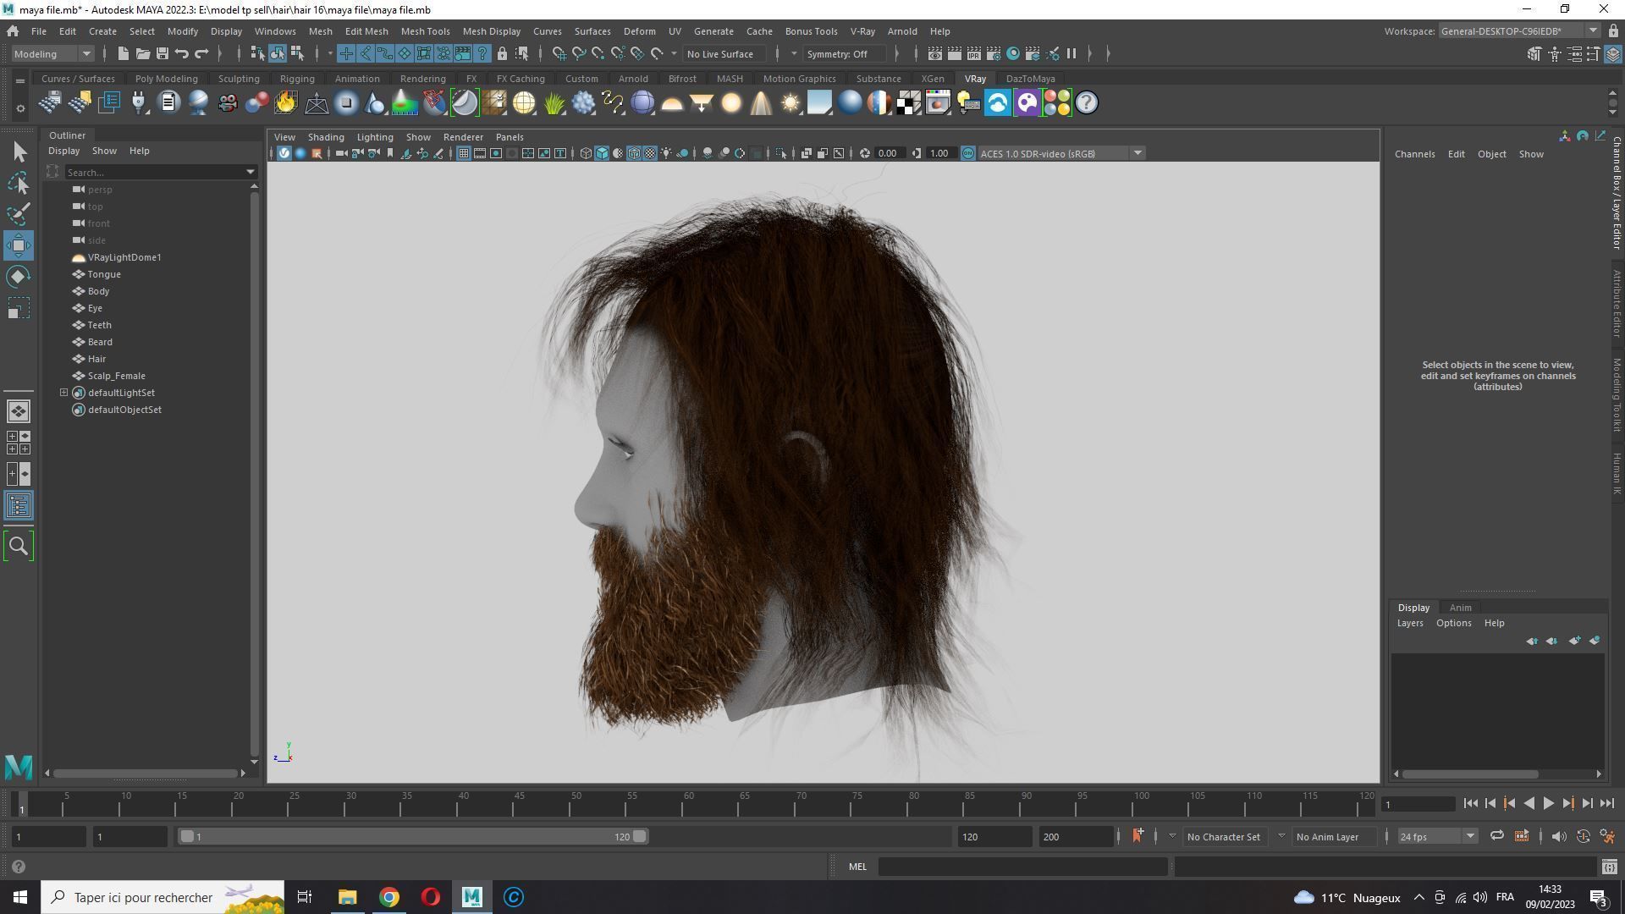Expand the defaultLightSet node
Viewport: 1625px width, 914px height.
click(63, 393)
